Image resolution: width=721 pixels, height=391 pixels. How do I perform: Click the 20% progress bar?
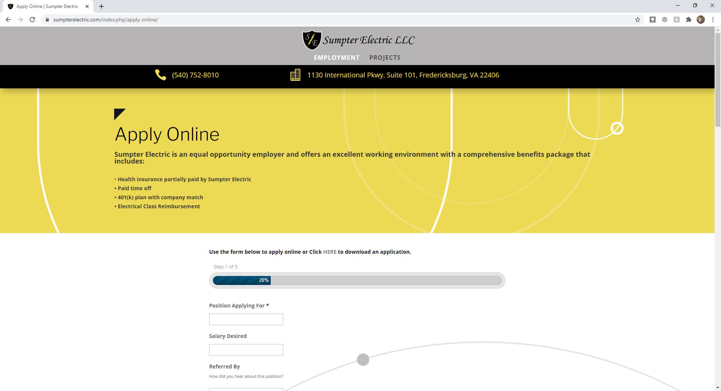click(x=357, y=280)
